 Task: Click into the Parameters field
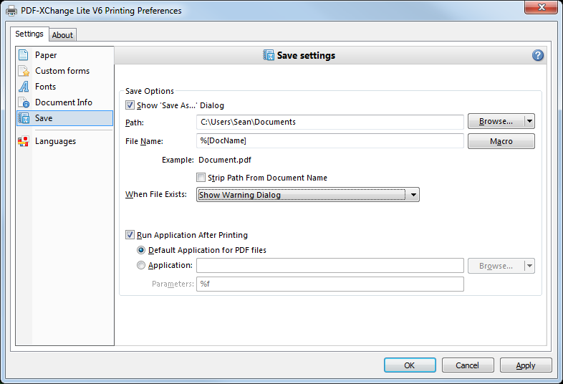330,284
